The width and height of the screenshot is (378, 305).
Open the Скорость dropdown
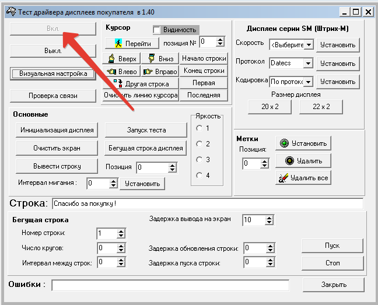[309, 44]
